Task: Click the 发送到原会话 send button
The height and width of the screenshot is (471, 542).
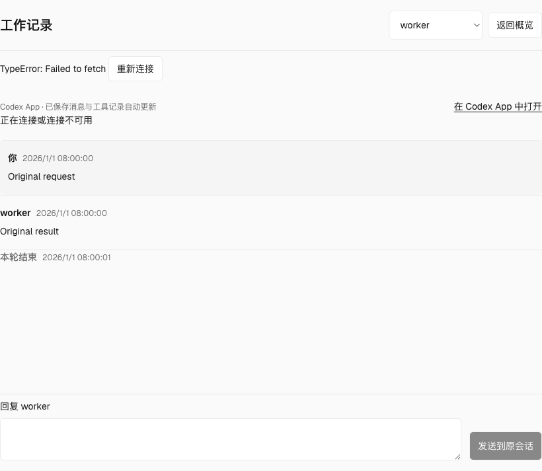Action: 506,446
